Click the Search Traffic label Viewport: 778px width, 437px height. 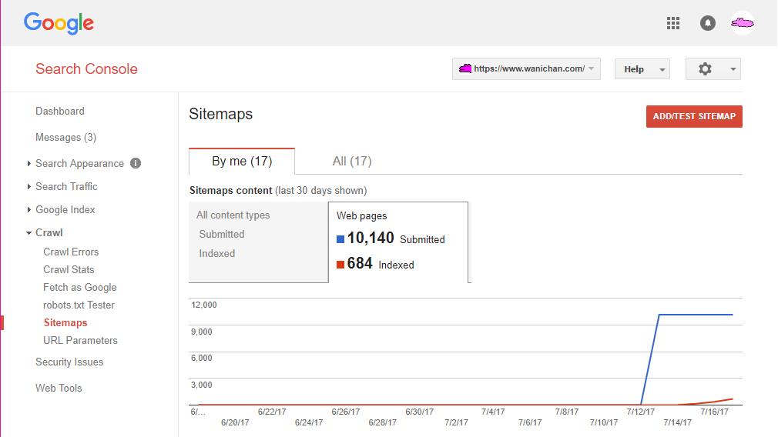(66, 186)
